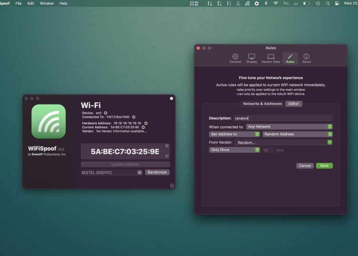Switch to Networks & Addresses tab
This screenshot has height=256, width=358.
(262, 104)
